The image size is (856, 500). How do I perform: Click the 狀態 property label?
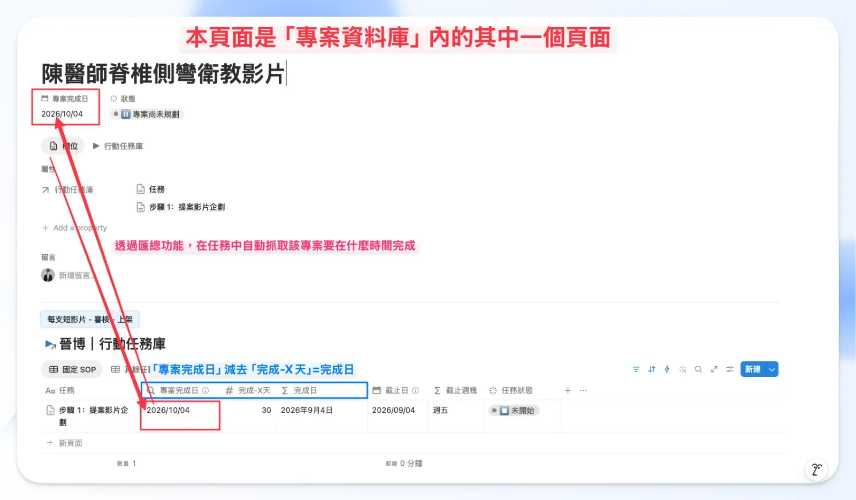123,99
